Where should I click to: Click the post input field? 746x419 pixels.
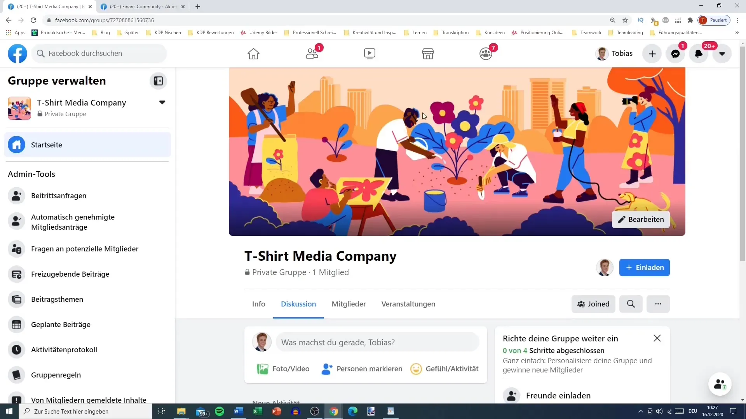coord(376,342)
